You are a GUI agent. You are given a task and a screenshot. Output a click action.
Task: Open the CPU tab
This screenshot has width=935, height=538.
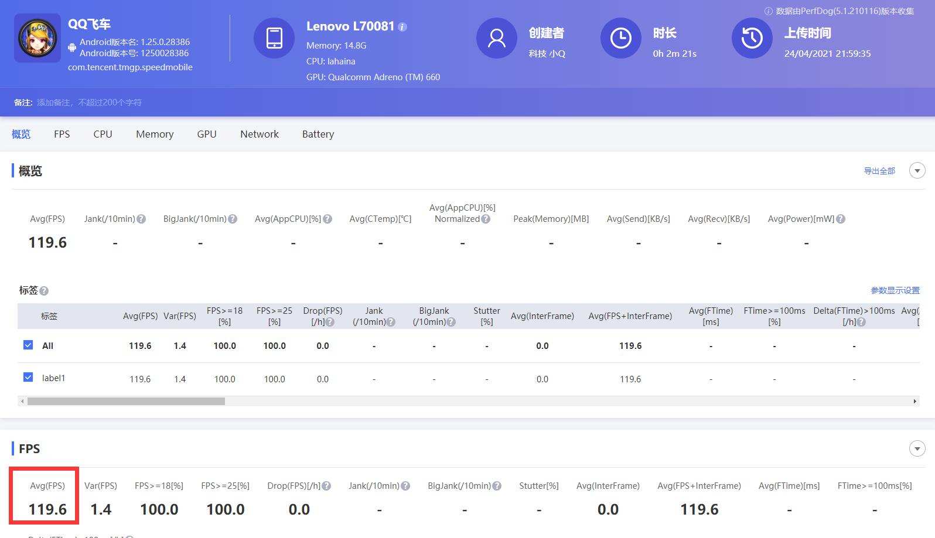tap(103, 134)
